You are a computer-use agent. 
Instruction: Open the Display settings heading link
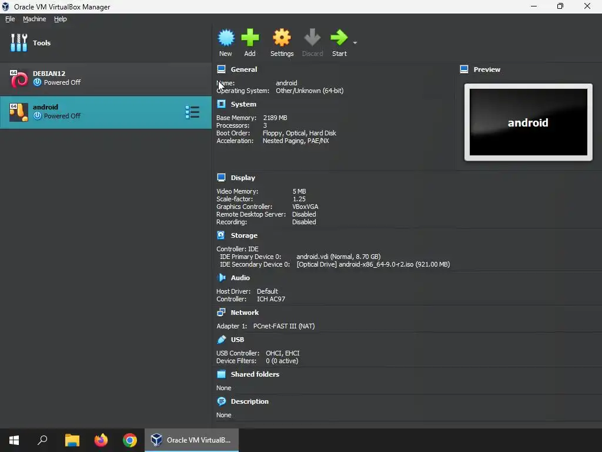click(243, 178)
